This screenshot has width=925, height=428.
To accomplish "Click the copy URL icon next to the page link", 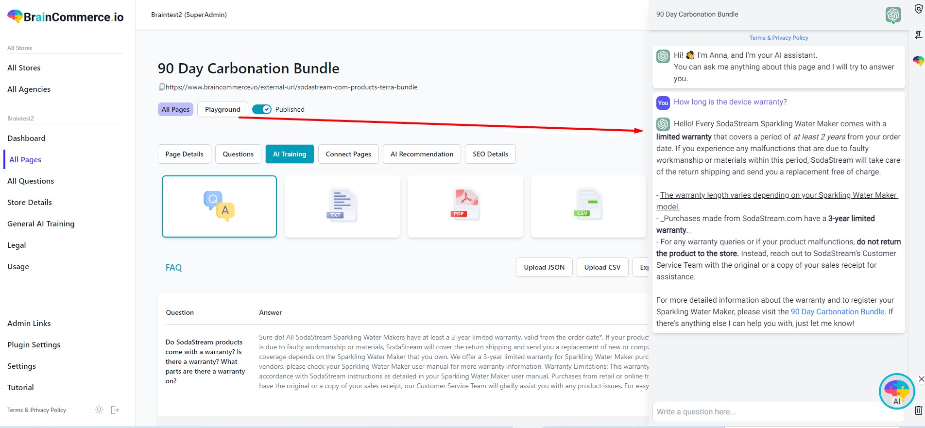I will pos(162,87).
